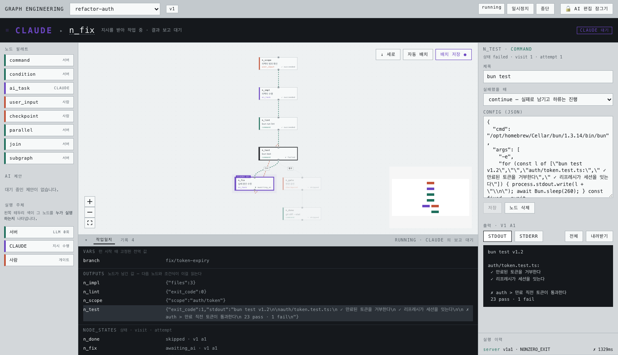Select the n_done skipped state row
Screen dimensions: 618x355
(278, 339)
